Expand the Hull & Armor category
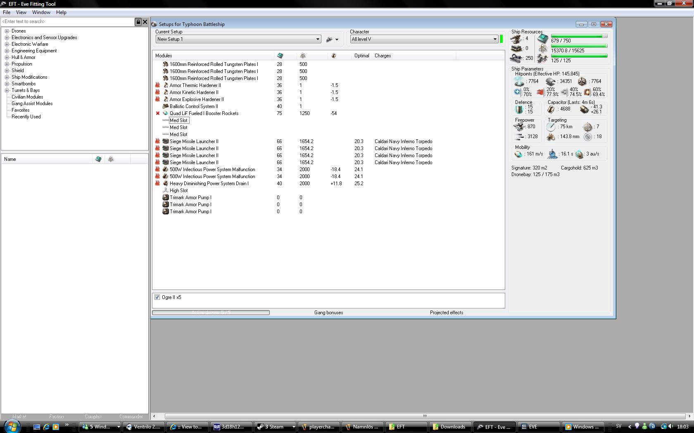 [x=7, y=57]
